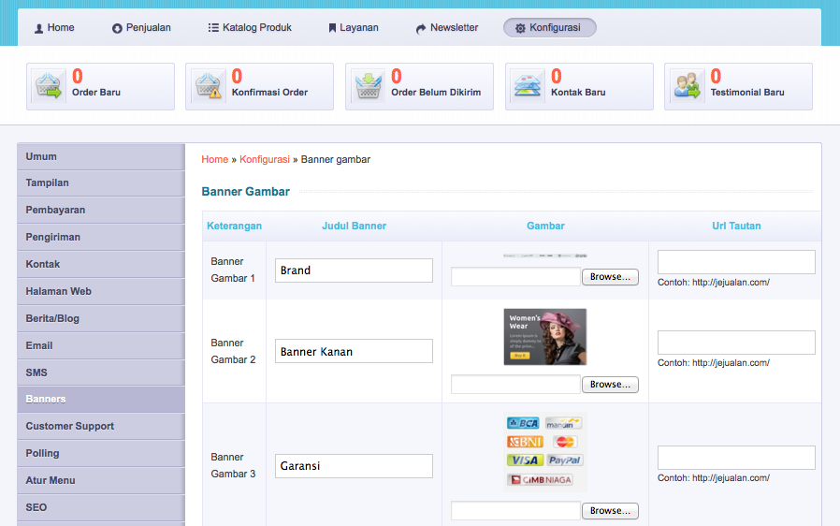Screen dimensions: 840x526
Task: Click the Kontak Baru cards icon
Action: (528, 86)
